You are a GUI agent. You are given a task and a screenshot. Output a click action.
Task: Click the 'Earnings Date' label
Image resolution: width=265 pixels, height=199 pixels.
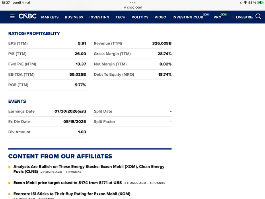tap(21, 111)
